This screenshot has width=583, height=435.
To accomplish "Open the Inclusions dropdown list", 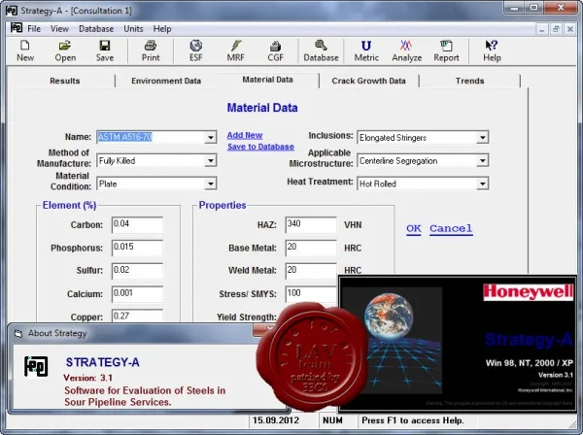I will [482, 138].
